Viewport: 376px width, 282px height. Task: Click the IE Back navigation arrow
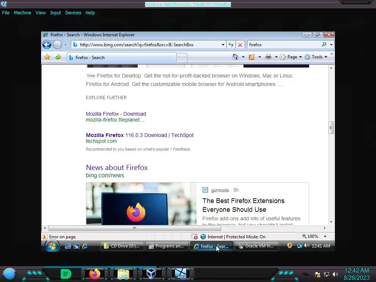[x=47, y=44]
